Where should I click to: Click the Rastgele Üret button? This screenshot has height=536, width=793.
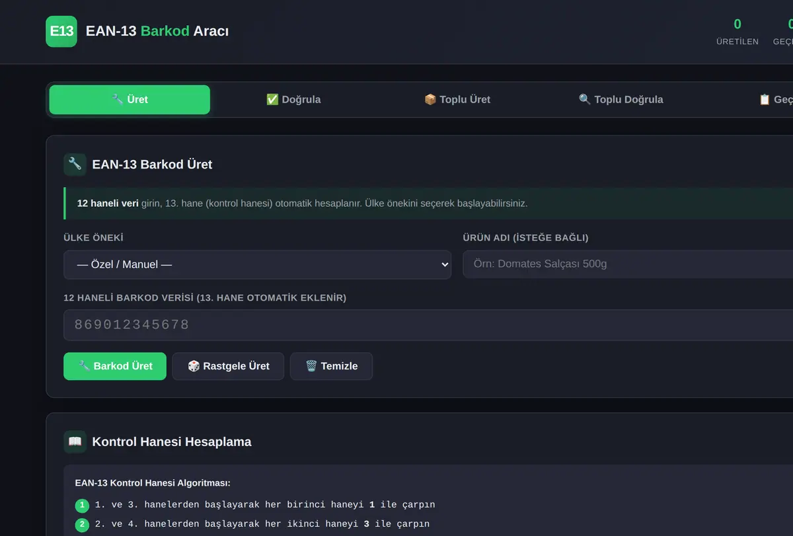click(228, 366)
